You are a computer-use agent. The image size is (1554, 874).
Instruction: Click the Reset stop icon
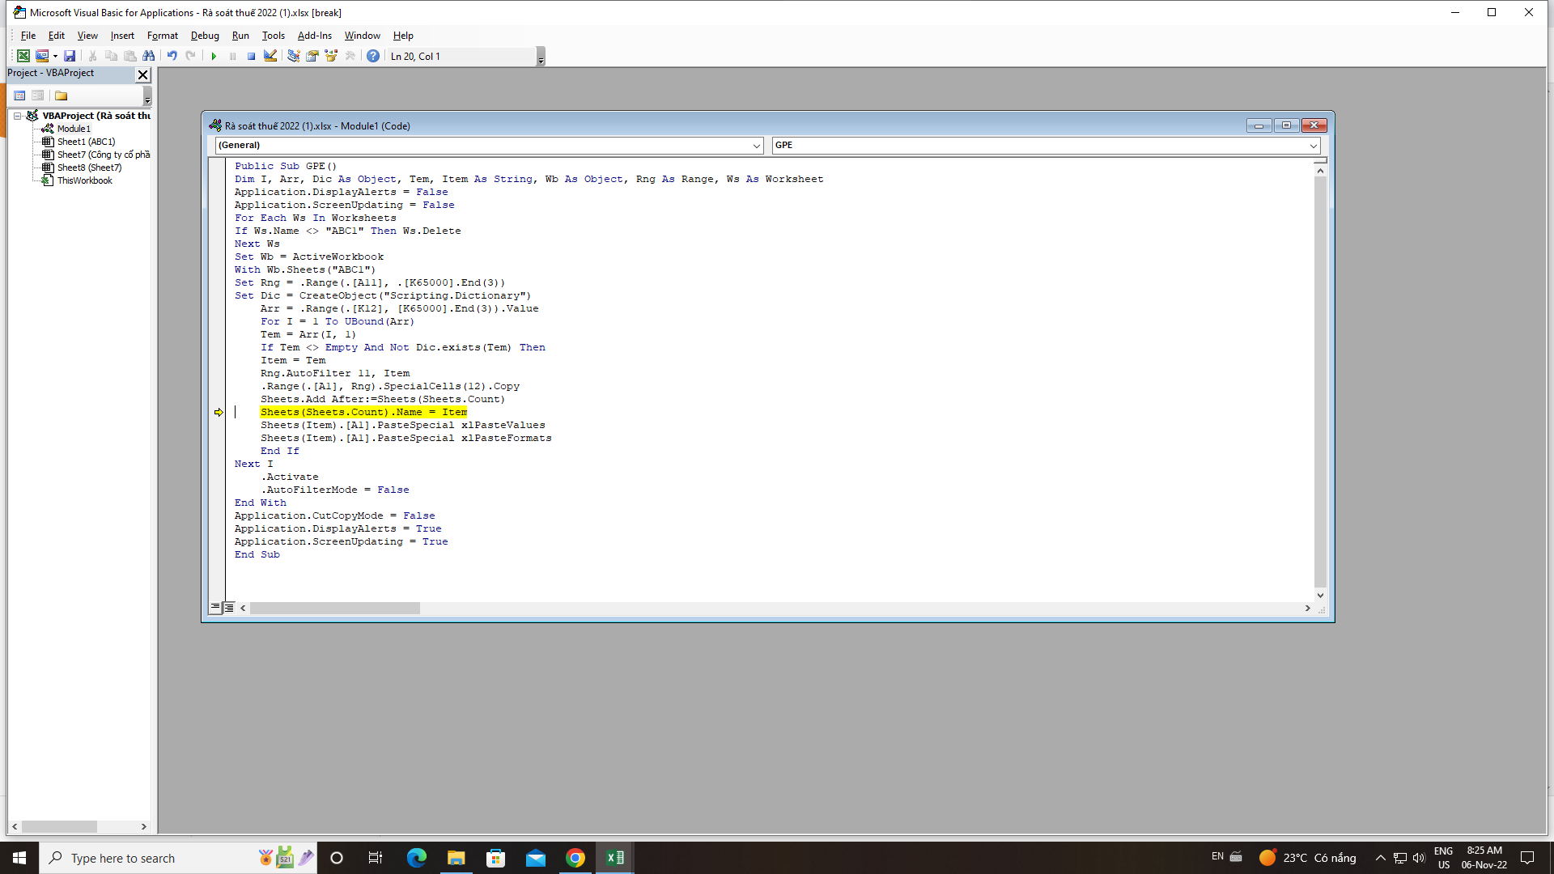[x=252, y=57]
